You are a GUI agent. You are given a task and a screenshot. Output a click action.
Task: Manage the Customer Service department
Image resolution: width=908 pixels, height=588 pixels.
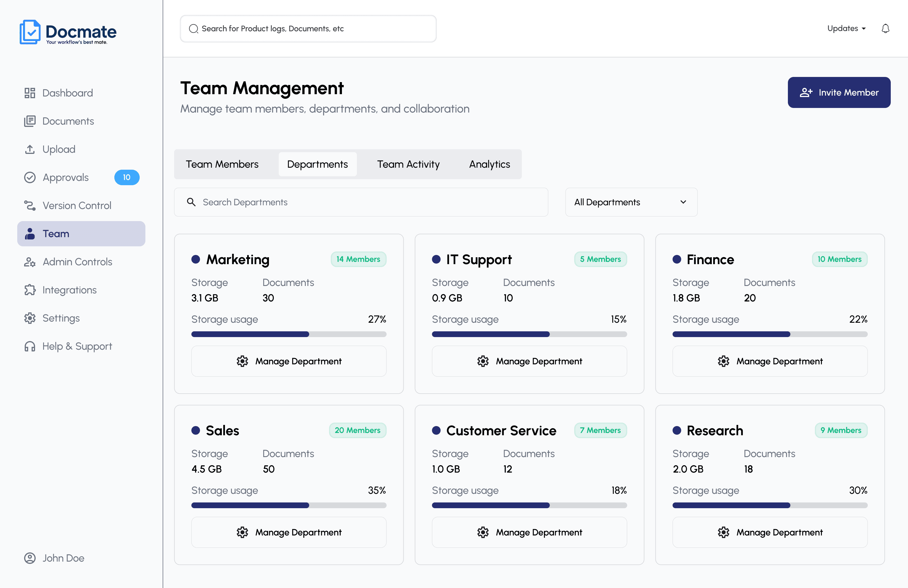(529, 532)
